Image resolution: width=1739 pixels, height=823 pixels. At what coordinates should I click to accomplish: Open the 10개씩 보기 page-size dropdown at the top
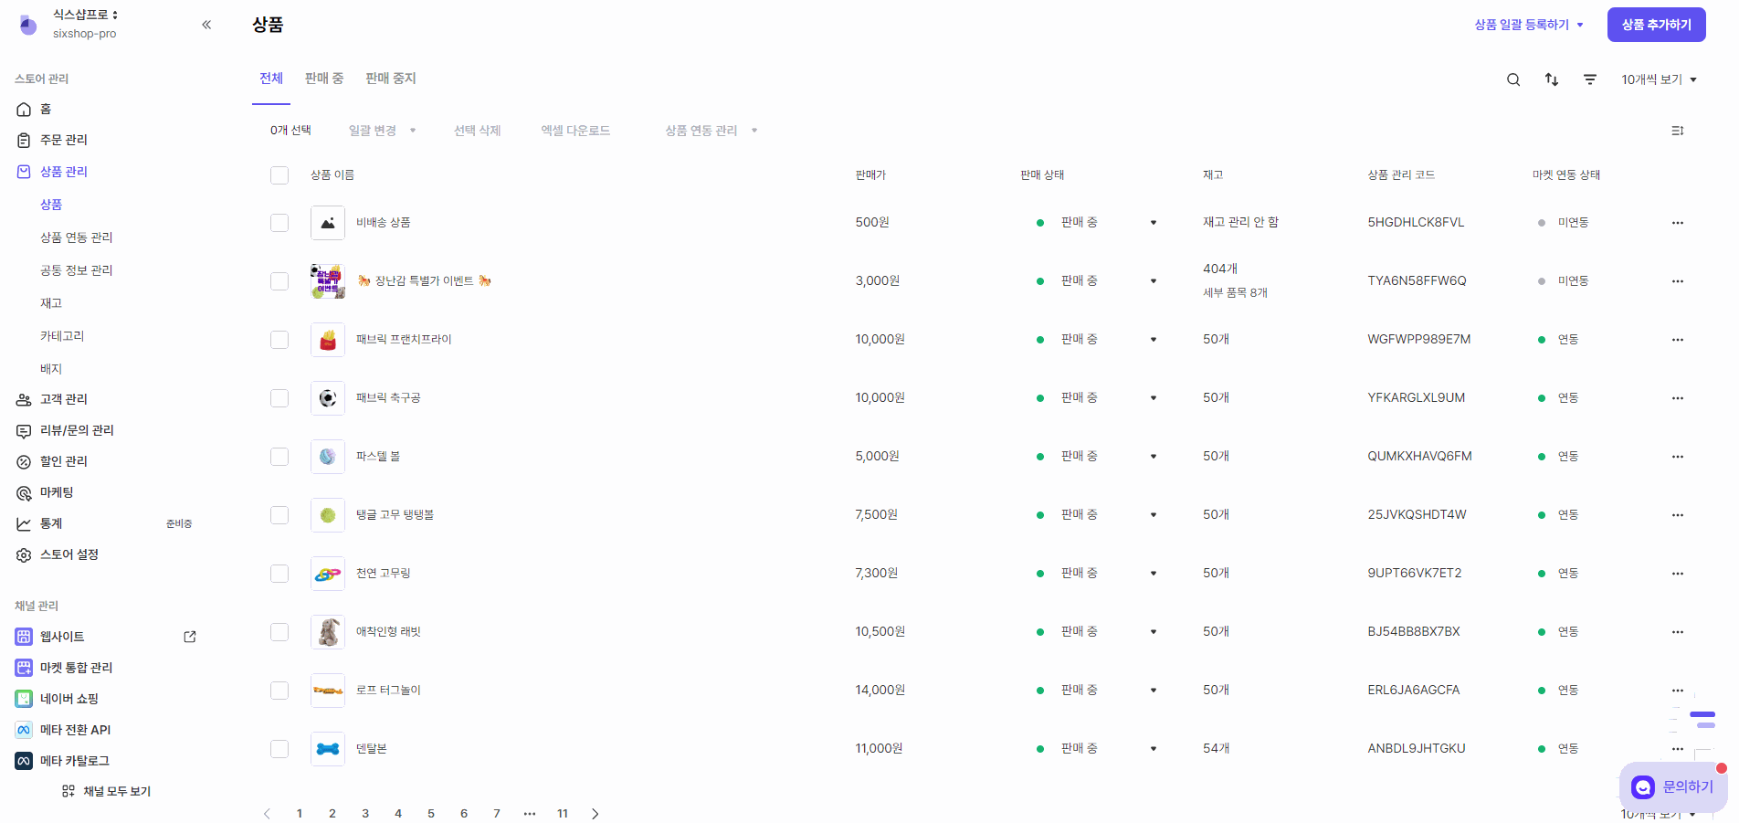1659,79
